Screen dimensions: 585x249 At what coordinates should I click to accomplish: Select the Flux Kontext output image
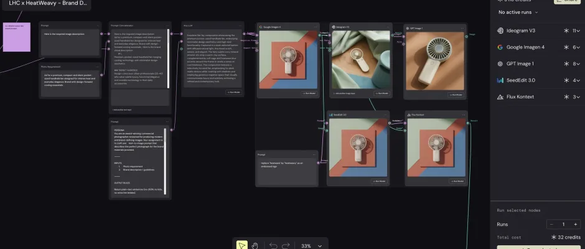[x=436, y=148]
